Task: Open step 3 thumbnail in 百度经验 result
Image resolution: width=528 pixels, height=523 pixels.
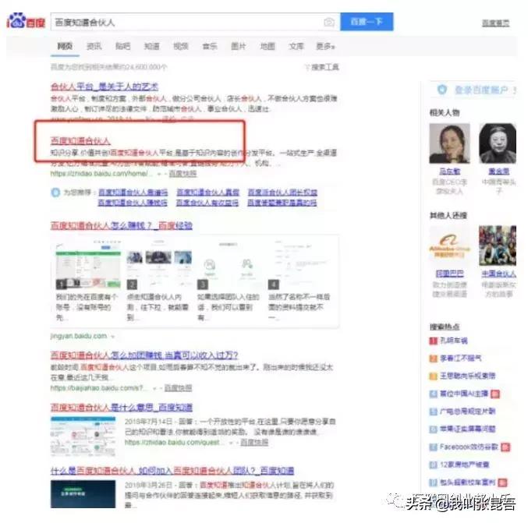Action: (x=229, y=265)
